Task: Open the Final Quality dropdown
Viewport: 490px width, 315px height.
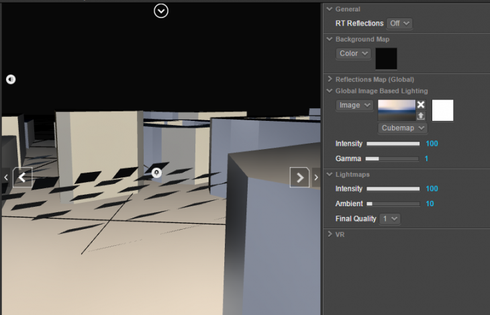Action: pyautogui.click(x=389, y=218)
